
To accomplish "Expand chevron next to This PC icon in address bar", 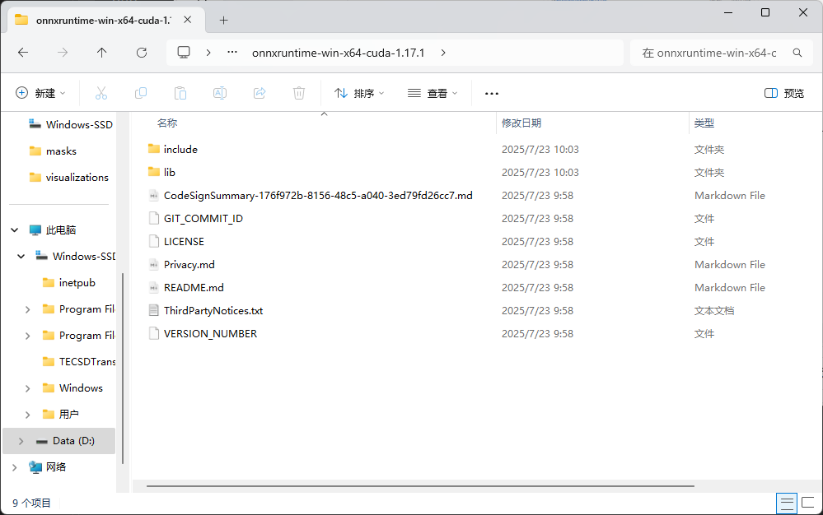I will [208, 53].
